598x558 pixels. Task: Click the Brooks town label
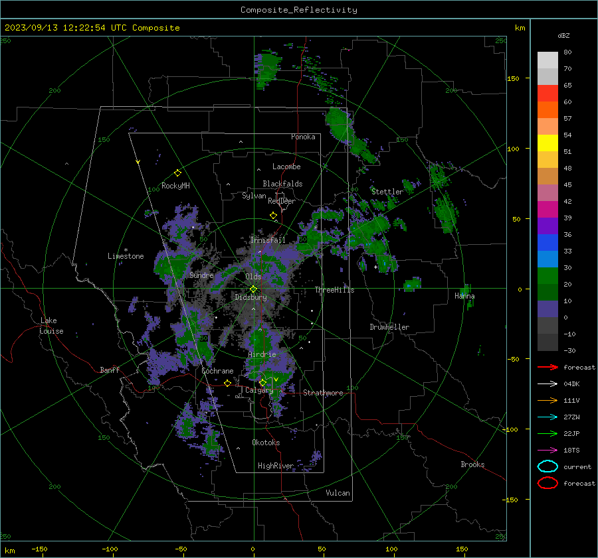[472, 464]
